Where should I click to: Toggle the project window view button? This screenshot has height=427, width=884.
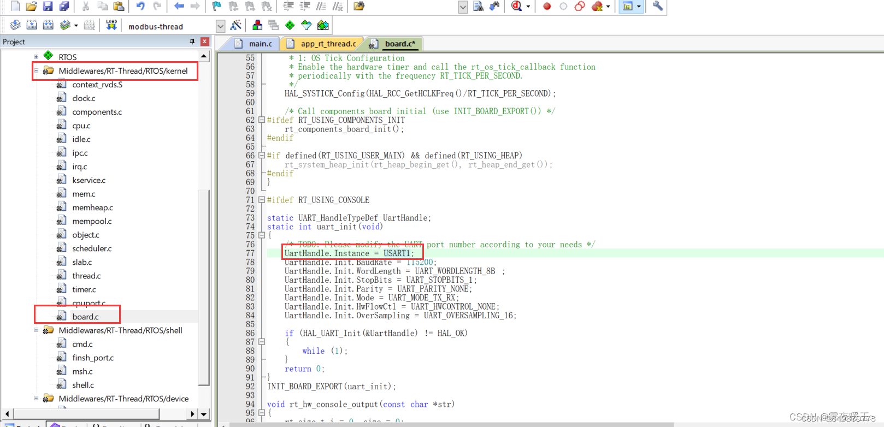(628, 6)
